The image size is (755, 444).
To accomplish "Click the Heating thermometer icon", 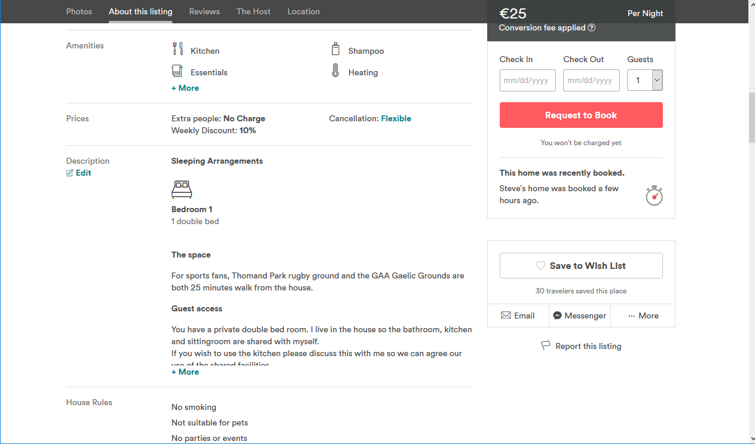I will point(335,71).
